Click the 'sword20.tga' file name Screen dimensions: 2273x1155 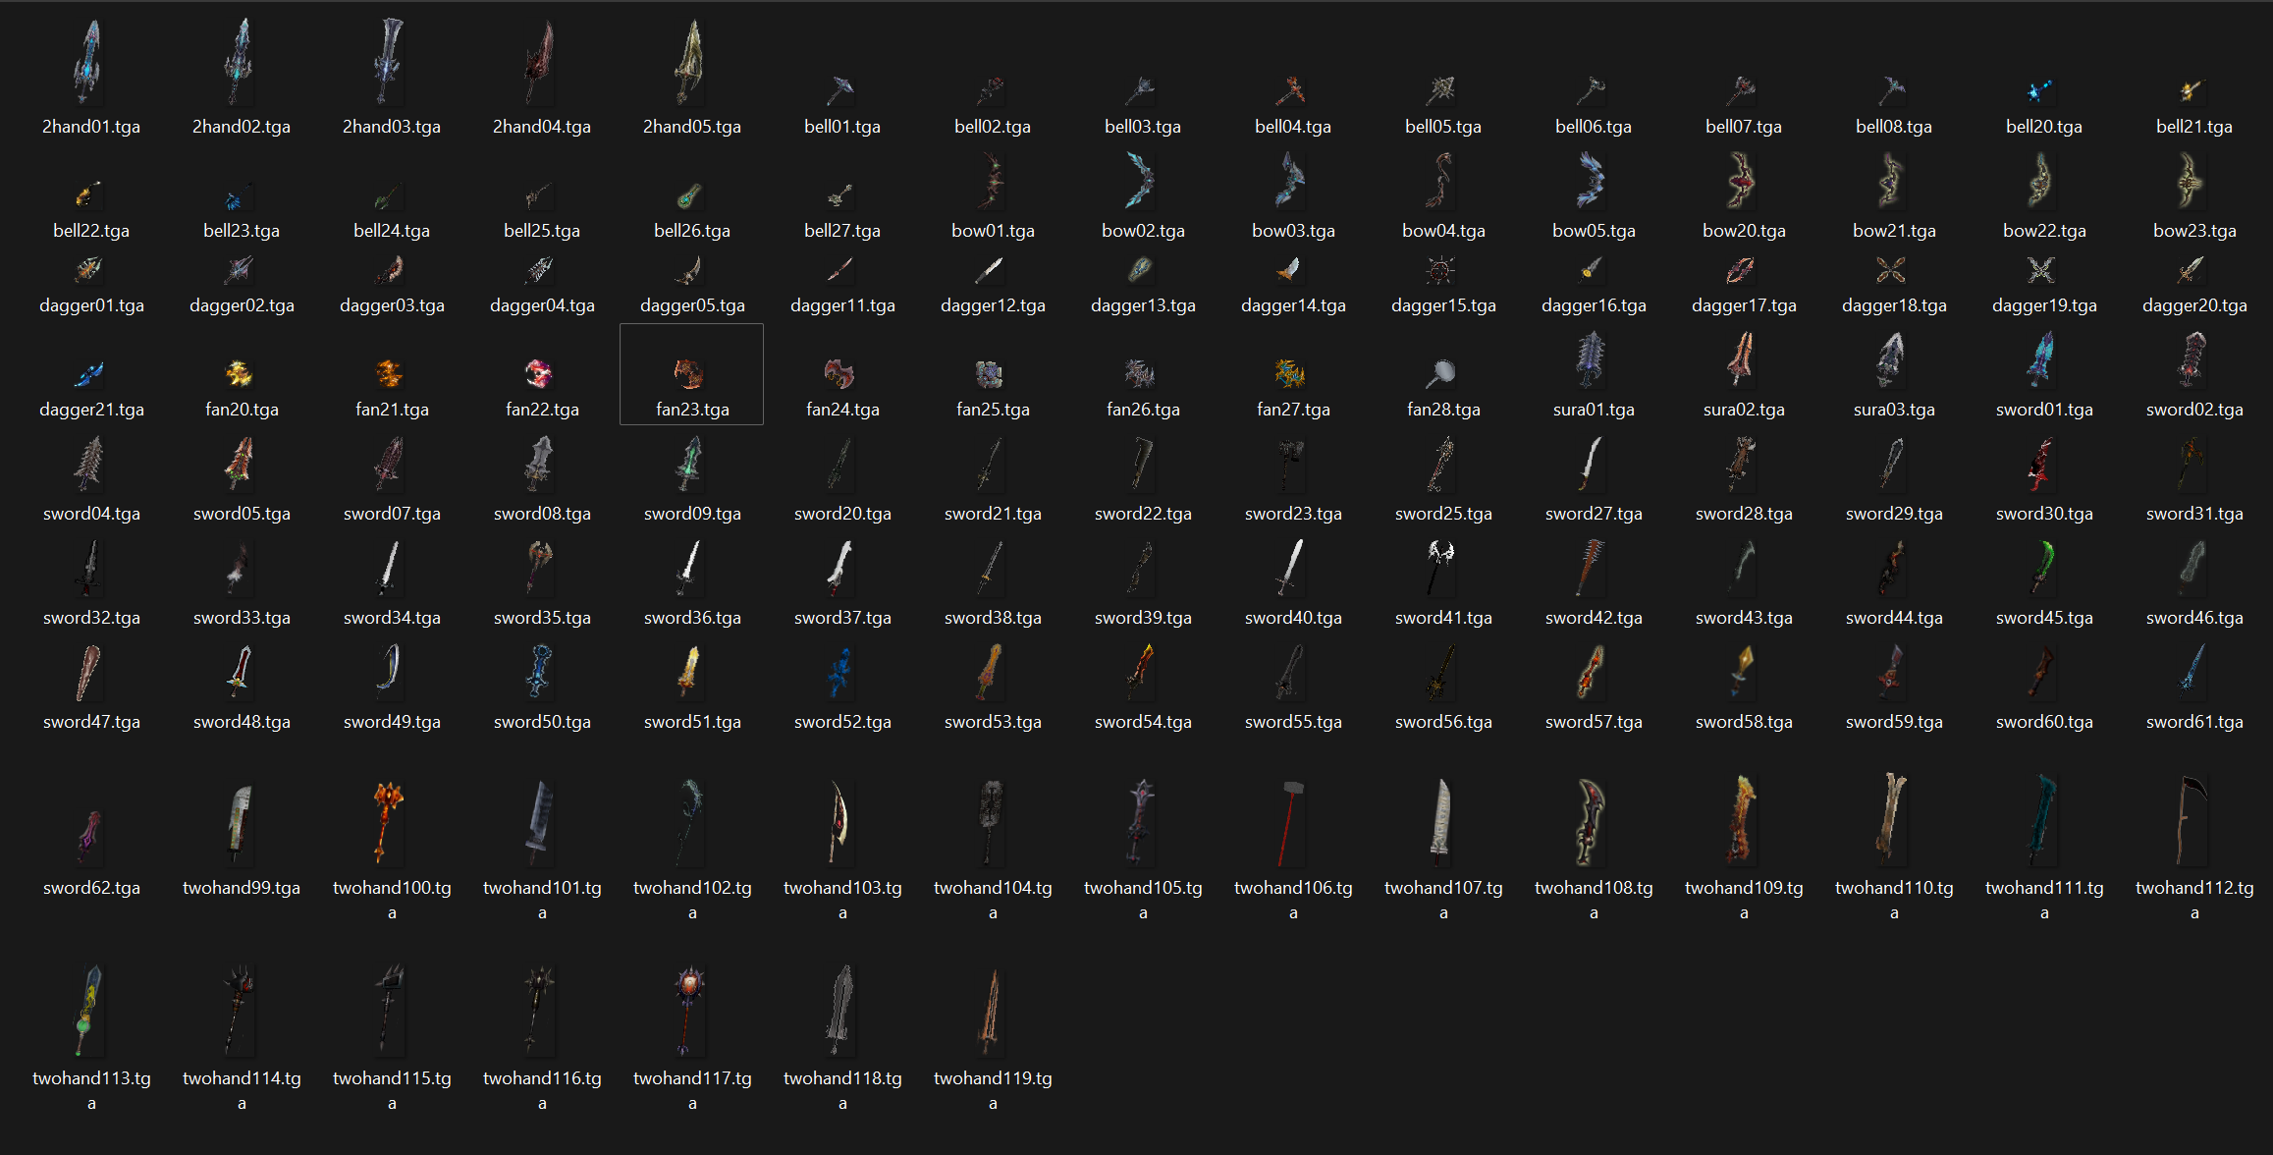tap(842, 514)
